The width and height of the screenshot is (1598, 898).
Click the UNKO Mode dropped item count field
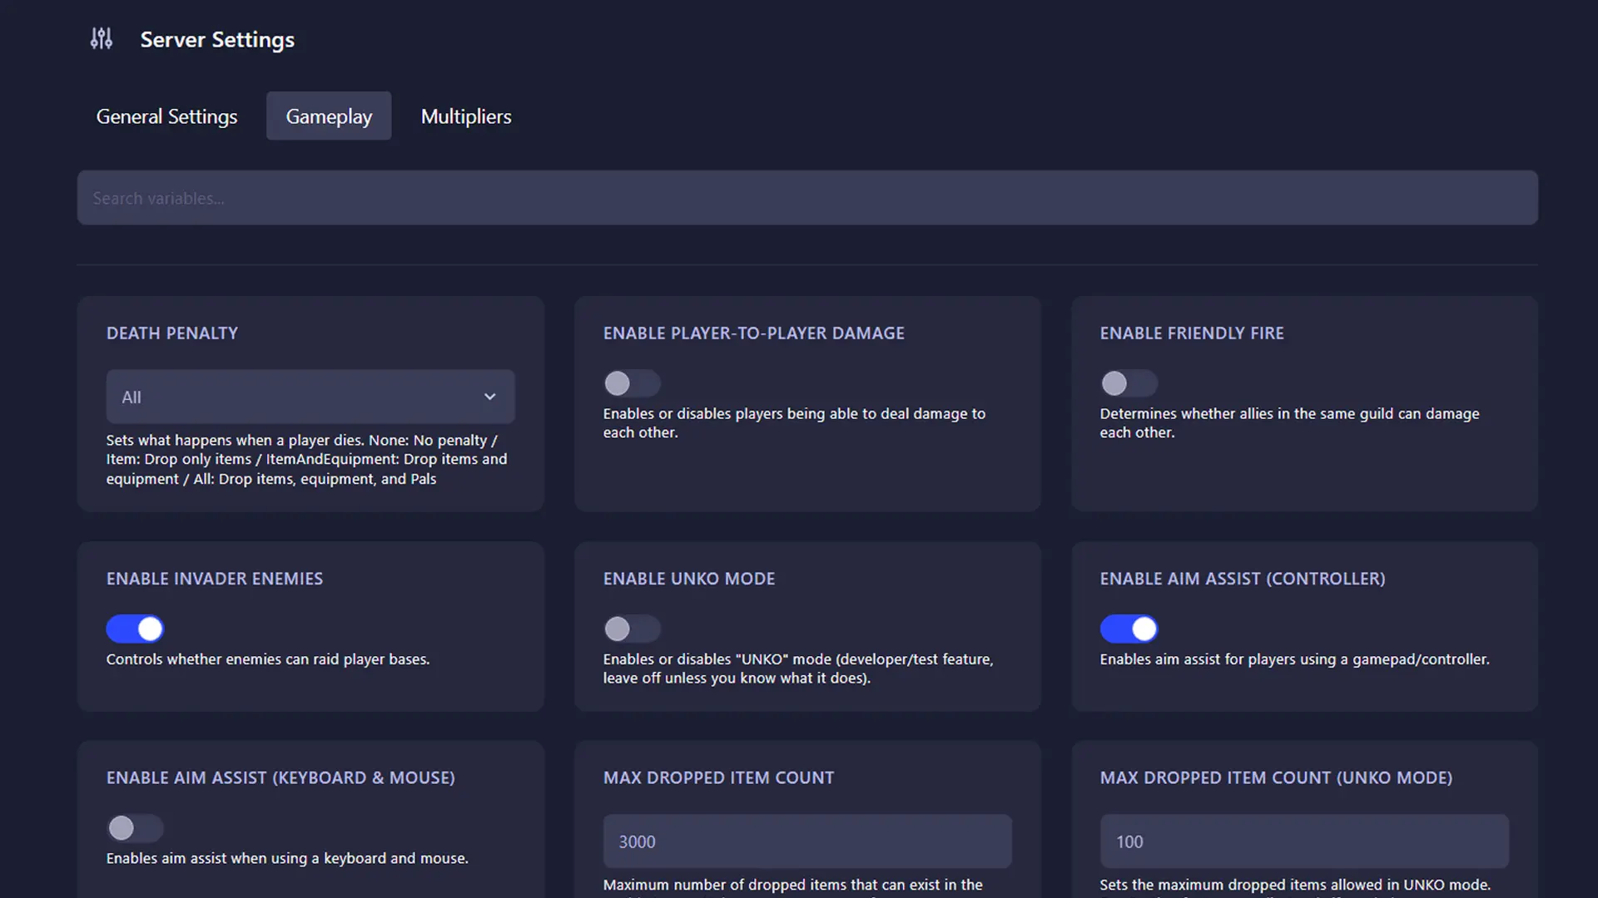pos(1303,841)
